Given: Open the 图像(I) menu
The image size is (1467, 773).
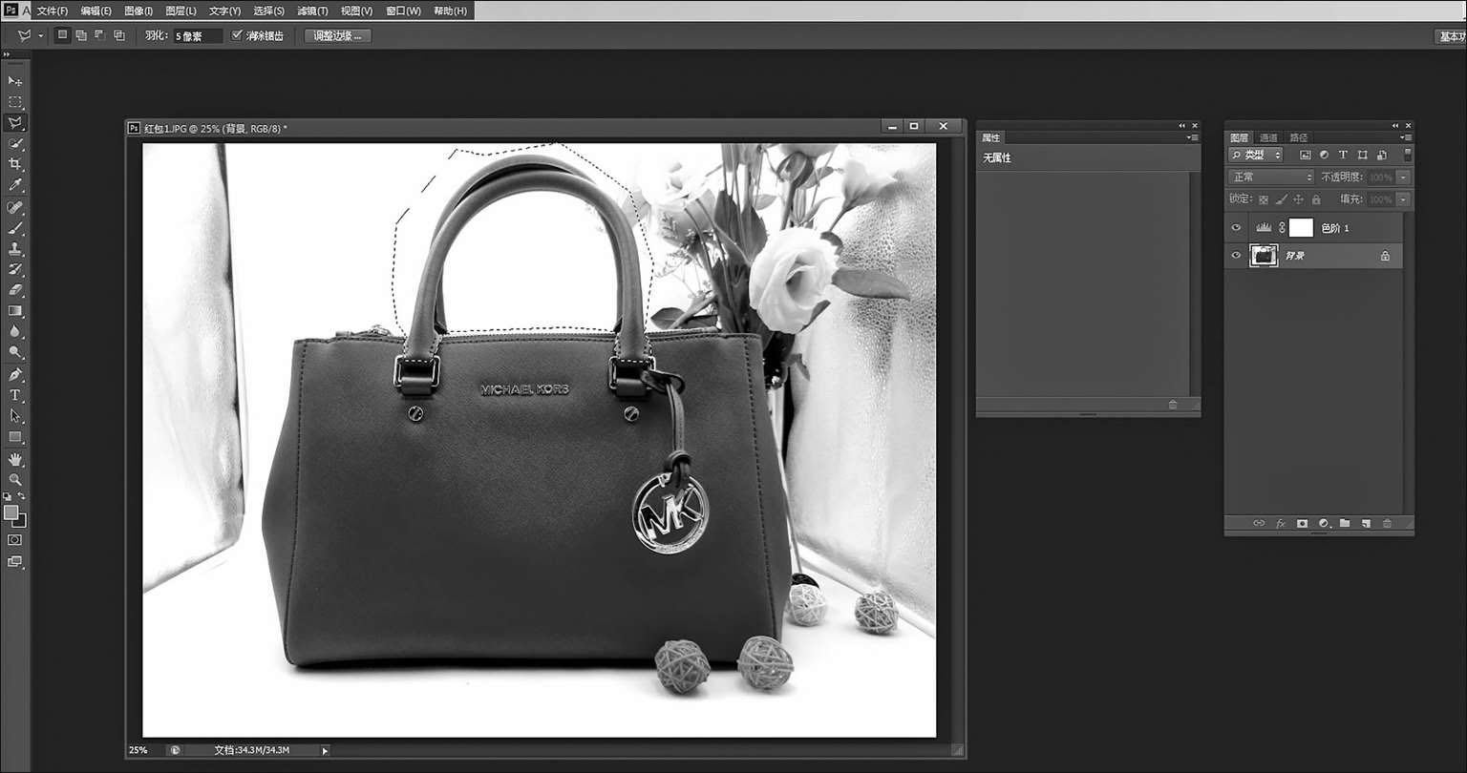Looking at the screenshot, I should tap(138, 11).
